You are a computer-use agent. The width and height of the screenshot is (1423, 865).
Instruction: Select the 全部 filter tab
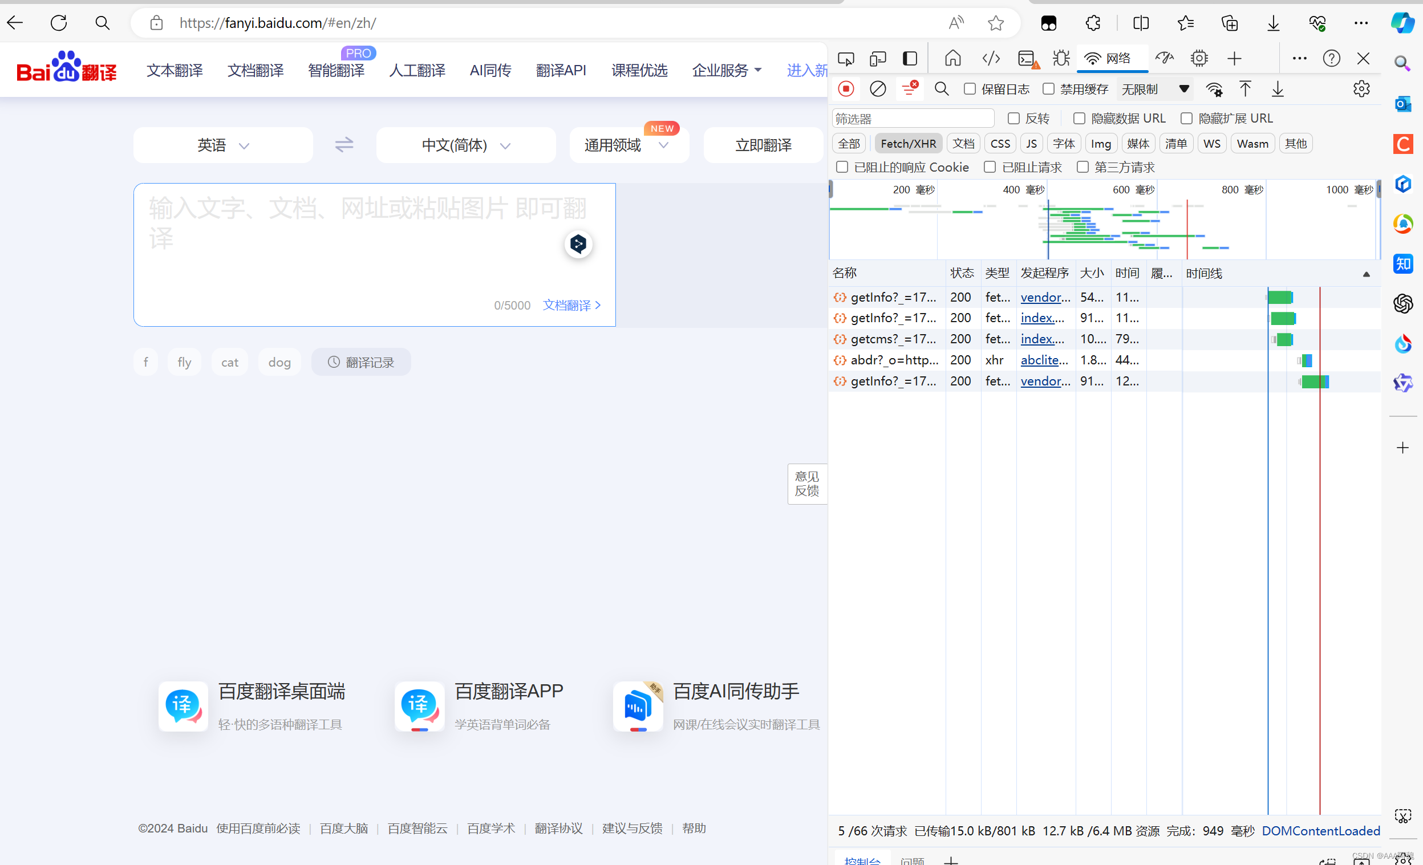click(x=849, y=144)
